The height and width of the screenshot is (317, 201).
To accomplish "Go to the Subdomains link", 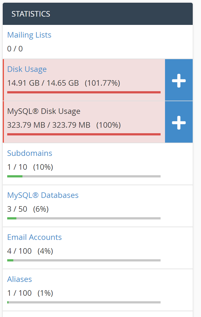I will coord(30,153).
